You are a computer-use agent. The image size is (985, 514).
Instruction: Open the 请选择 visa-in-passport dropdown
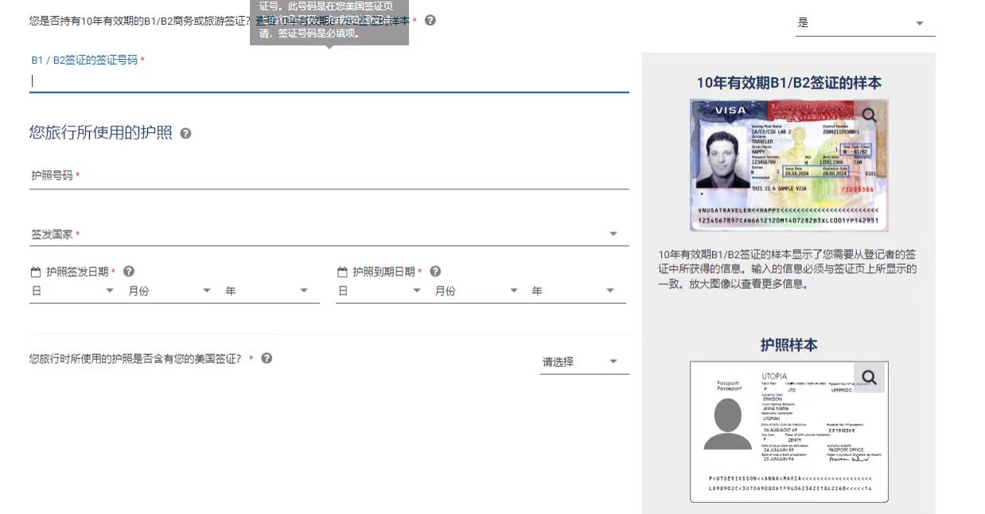583,362
